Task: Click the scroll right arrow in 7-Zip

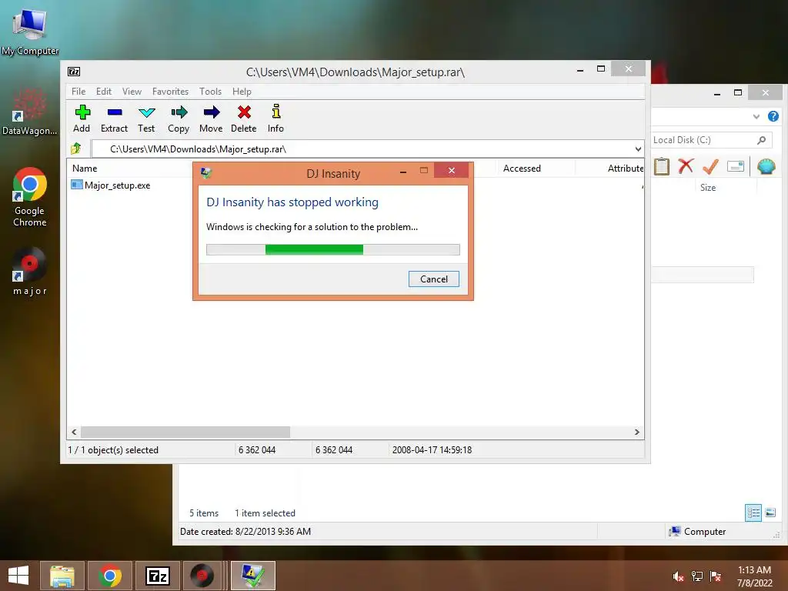Action: click(x=636, y=432)
